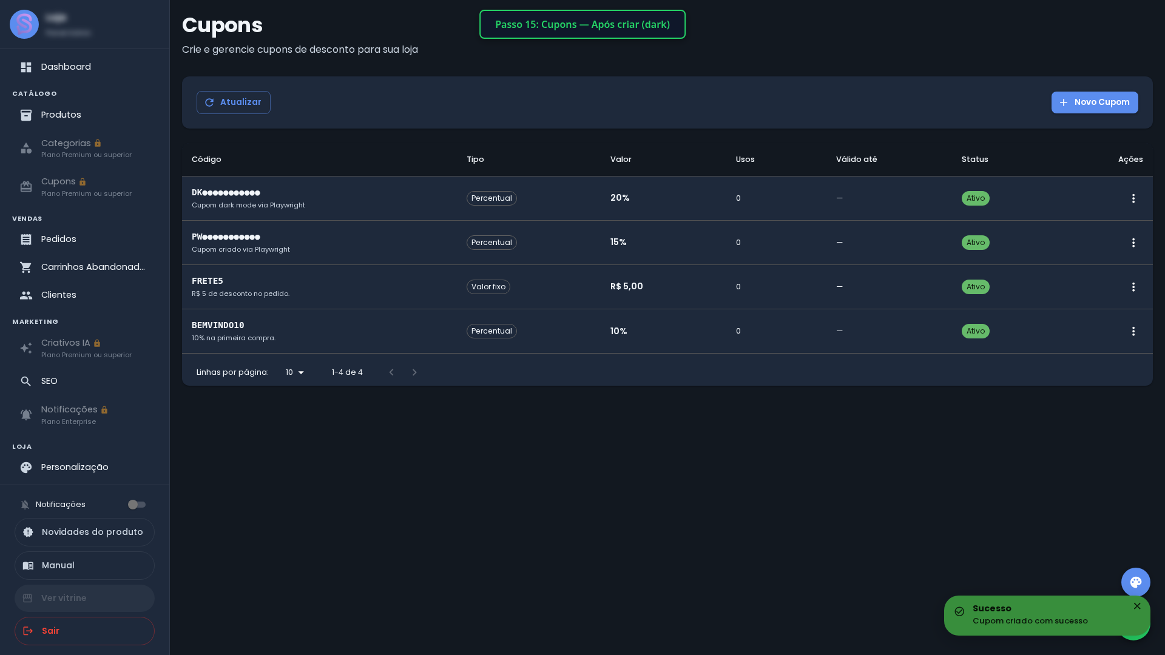Screen dimensions: 1165x655
Task: Go to Produtos in the sidebar
Action: (x=84, y=115)
